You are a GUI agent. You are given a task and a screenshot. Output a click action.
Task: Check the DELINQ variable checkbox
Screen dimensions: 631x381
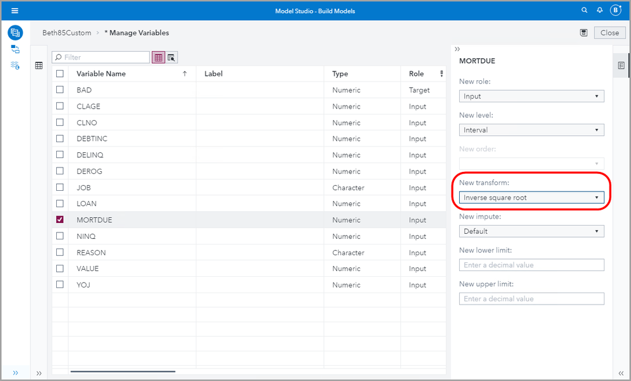click(60, 155)
